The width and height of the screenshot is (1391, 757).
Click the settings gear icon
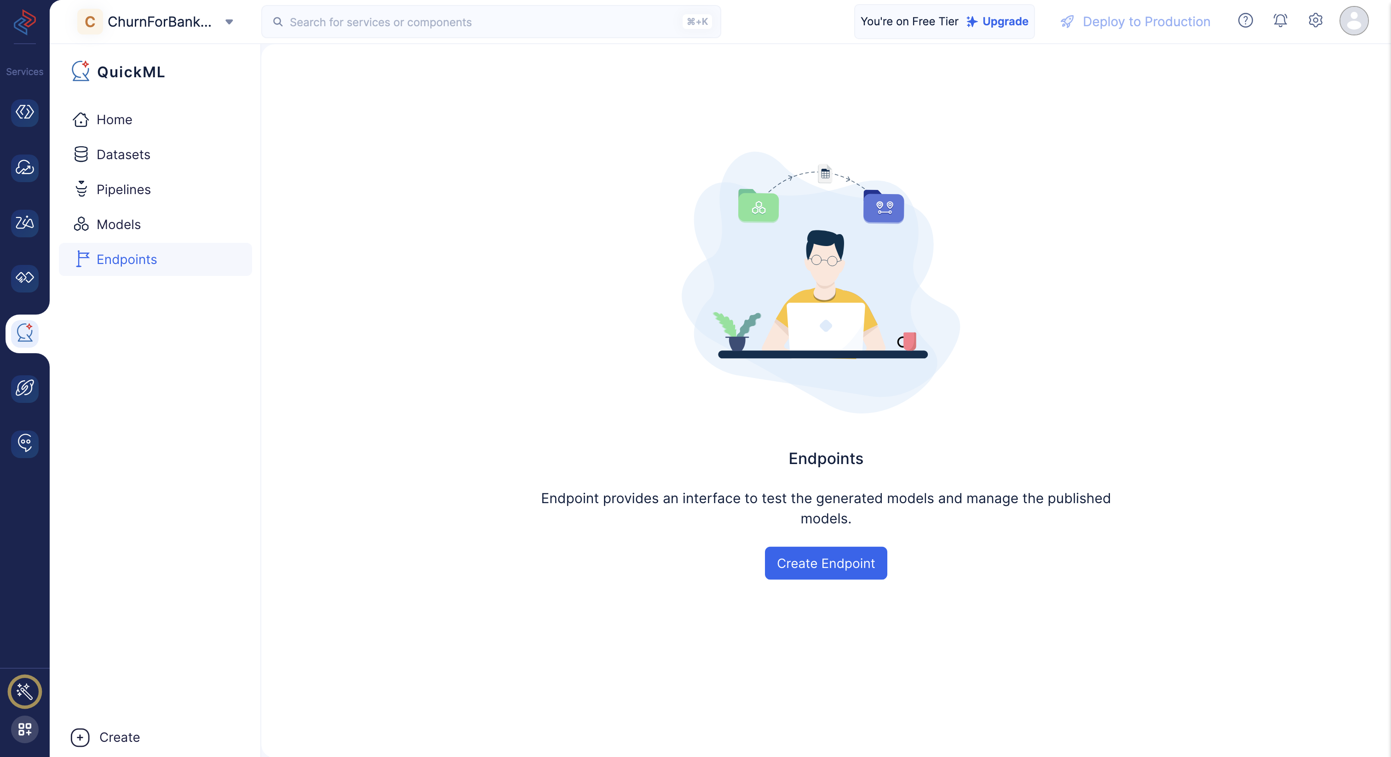point(1315,21)
